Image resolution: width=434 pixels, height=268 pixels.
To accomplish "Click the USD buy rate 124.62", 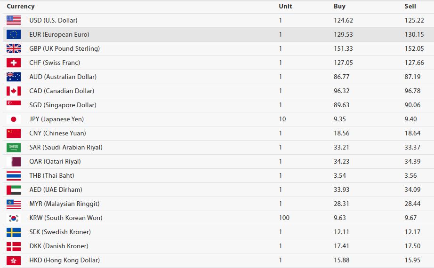I will tap(343, 21).
